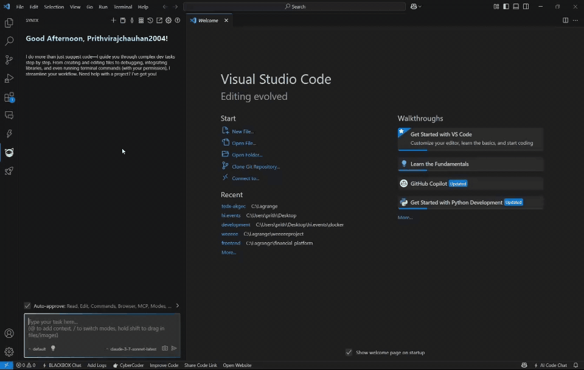Start a new task with SYNTX plus icon
Viewport: 584px width, 370px height.
113,21
